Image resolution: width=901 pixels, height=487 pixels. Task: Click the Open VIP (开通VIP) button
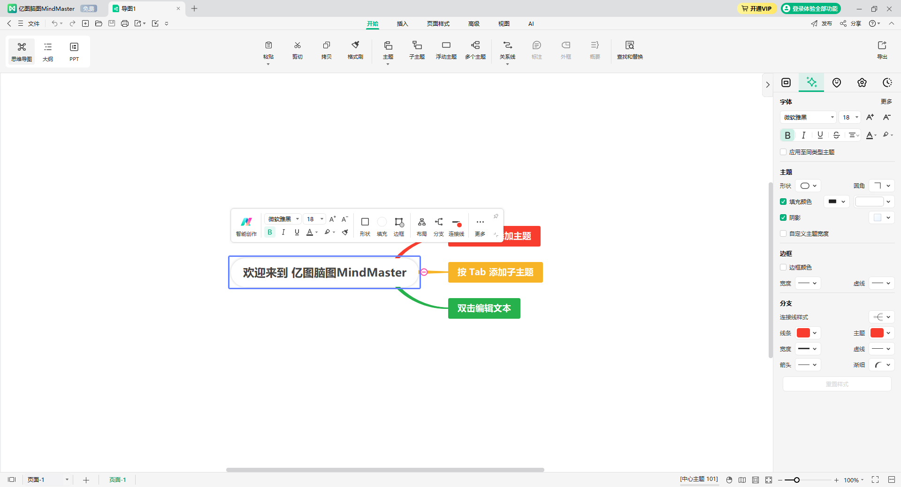(x=756, y=8)
